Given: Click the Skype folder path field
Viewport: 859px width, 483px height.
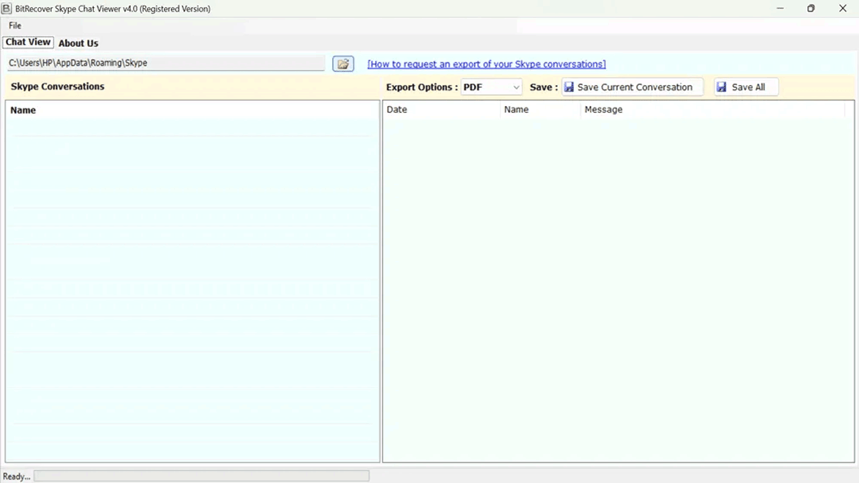Looking at the screenshot, I should [166, 63].
